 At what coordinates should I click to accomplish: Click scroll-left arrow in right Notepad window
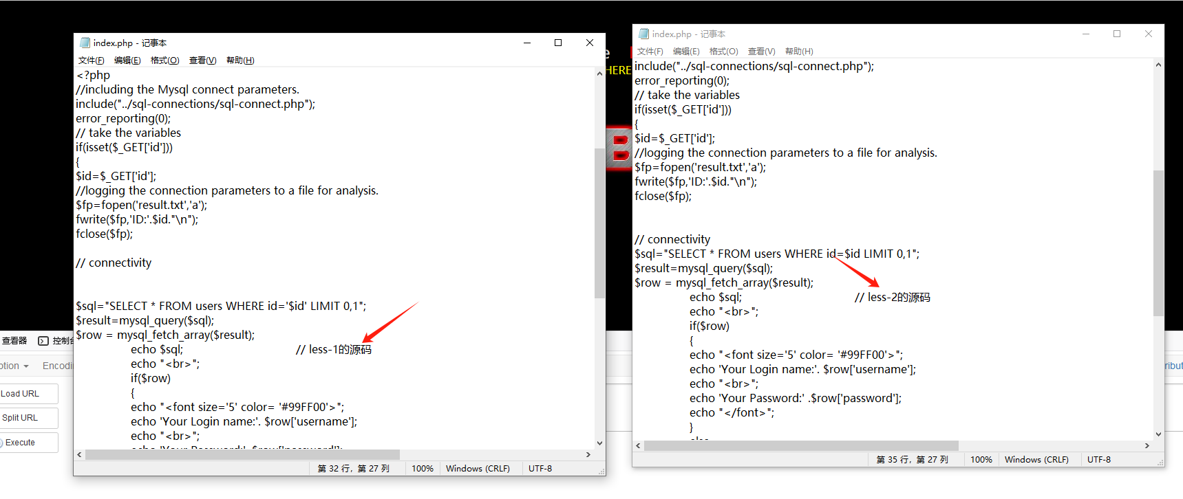tap(639, 446)
